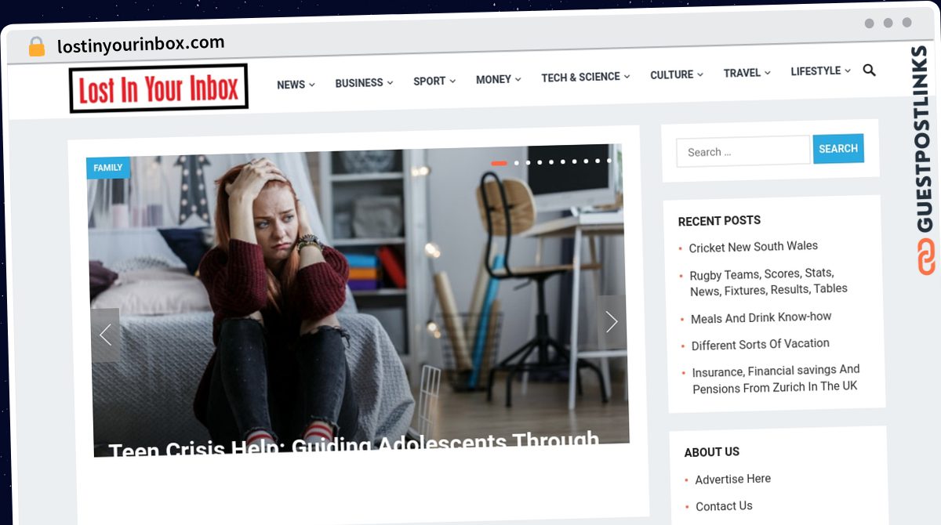This screenshot has width=941, height=525.
Task: Open the TRAVEL menu item
Action: [742, 73]
